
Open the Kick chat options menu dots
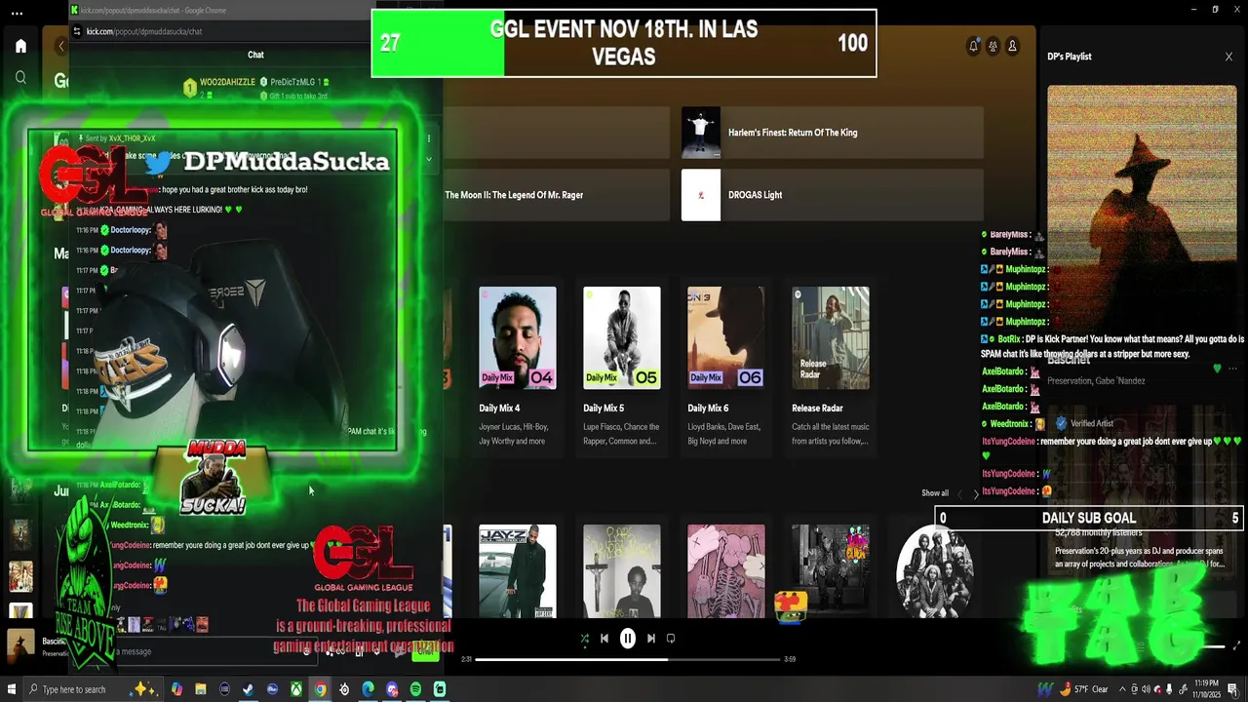pos(428,138)
